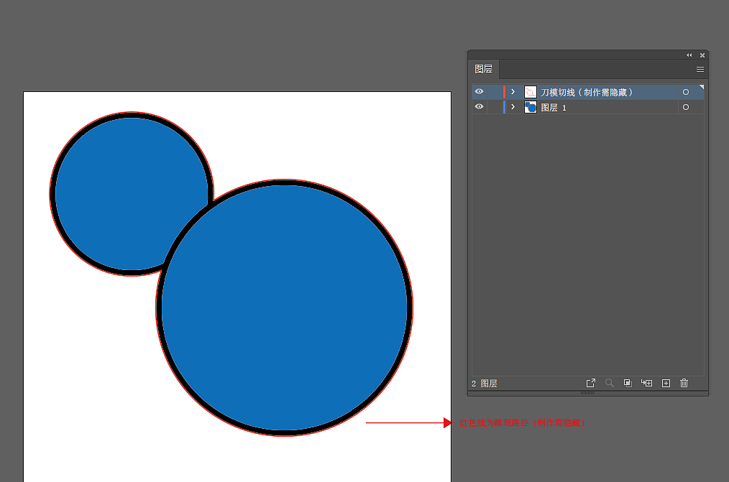Click the blue color strip of 图层 1

pos(505,107)
